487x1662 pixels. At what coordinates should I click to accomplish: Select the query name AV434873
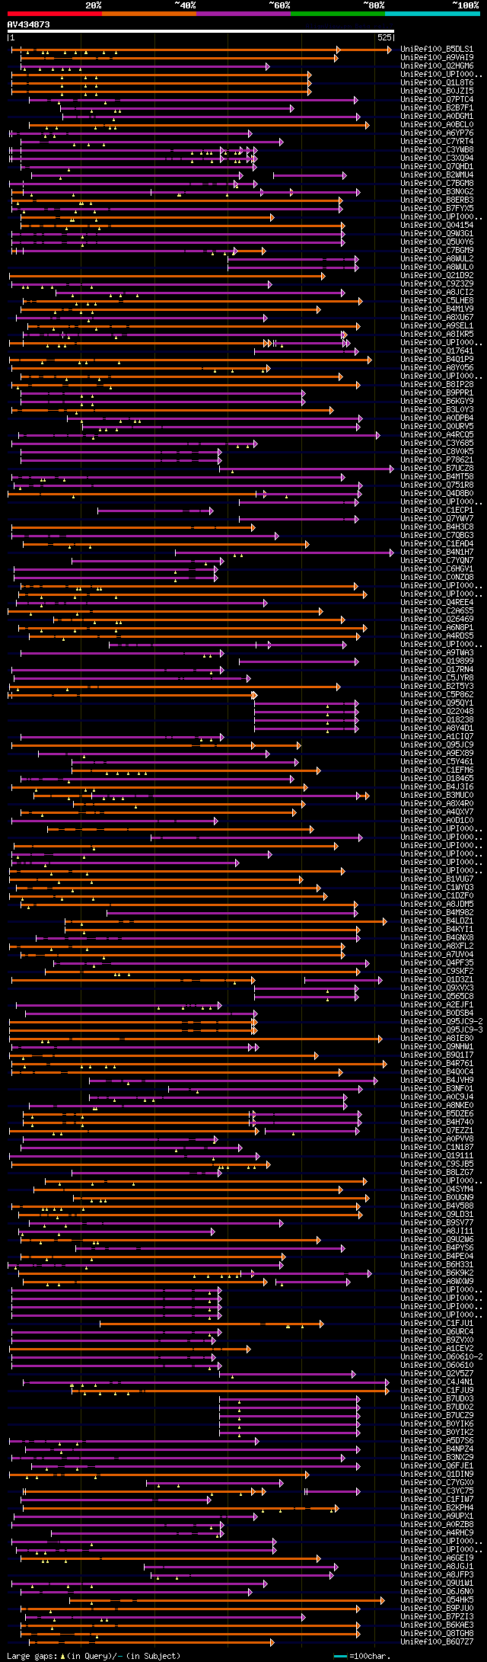(x=29, y=24)
